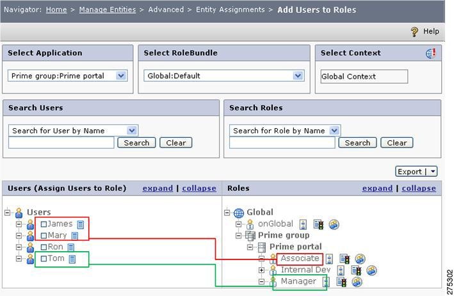454x296 pixels.
Task: Collapse the Manager role node
Action: [261, 281]
